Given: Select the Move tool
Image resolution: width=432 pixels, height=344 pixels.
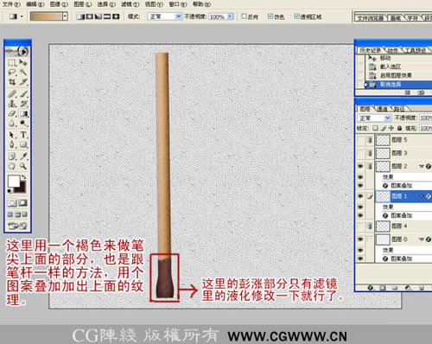Looking at the screenshot, I should point(23,62).
